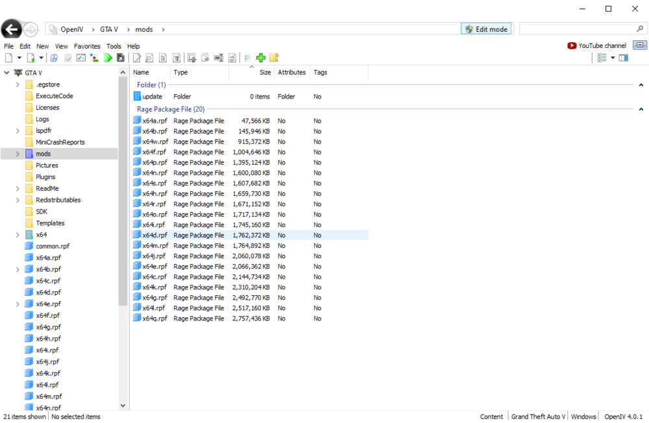This screenshot has height=423, width=649.
Task: Collapse the Rage Package File group
Action: (x=641, y=109)
